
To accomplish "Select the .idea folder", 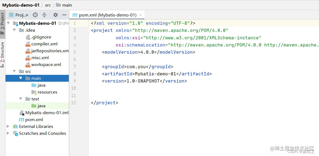I will 37,30.
